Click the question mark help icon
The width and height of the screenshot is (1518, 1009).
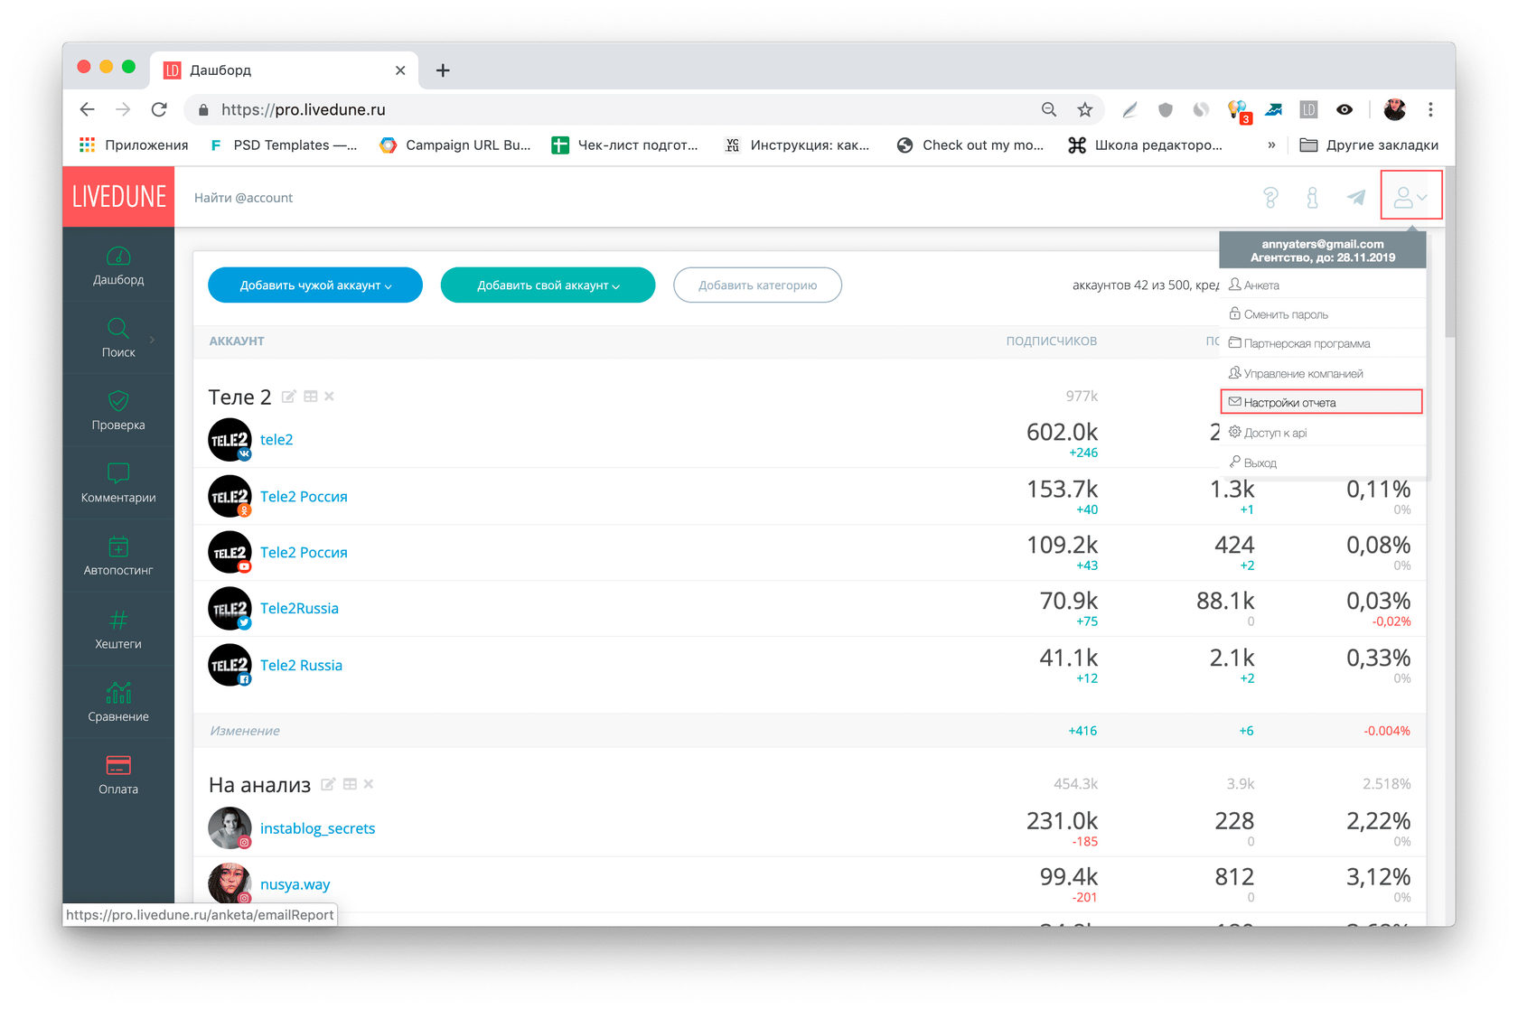pyautogui.click(x=1270, y=197)
